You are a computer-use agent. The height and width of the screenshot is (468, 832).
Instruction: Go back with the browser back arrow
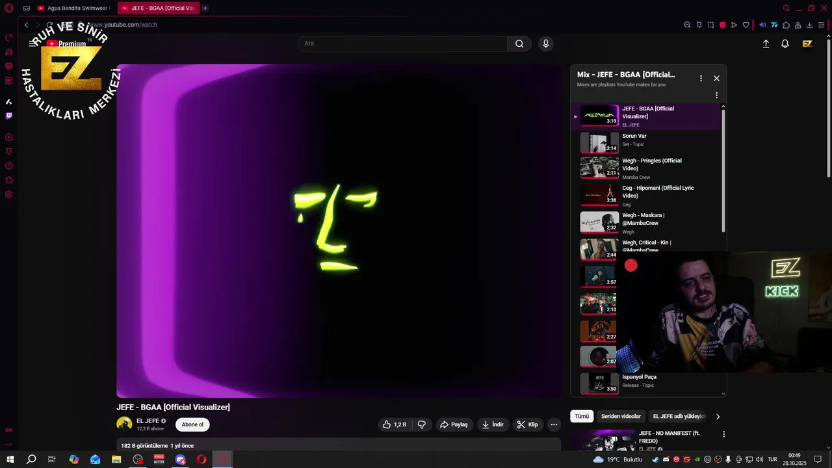click(26, 25)
